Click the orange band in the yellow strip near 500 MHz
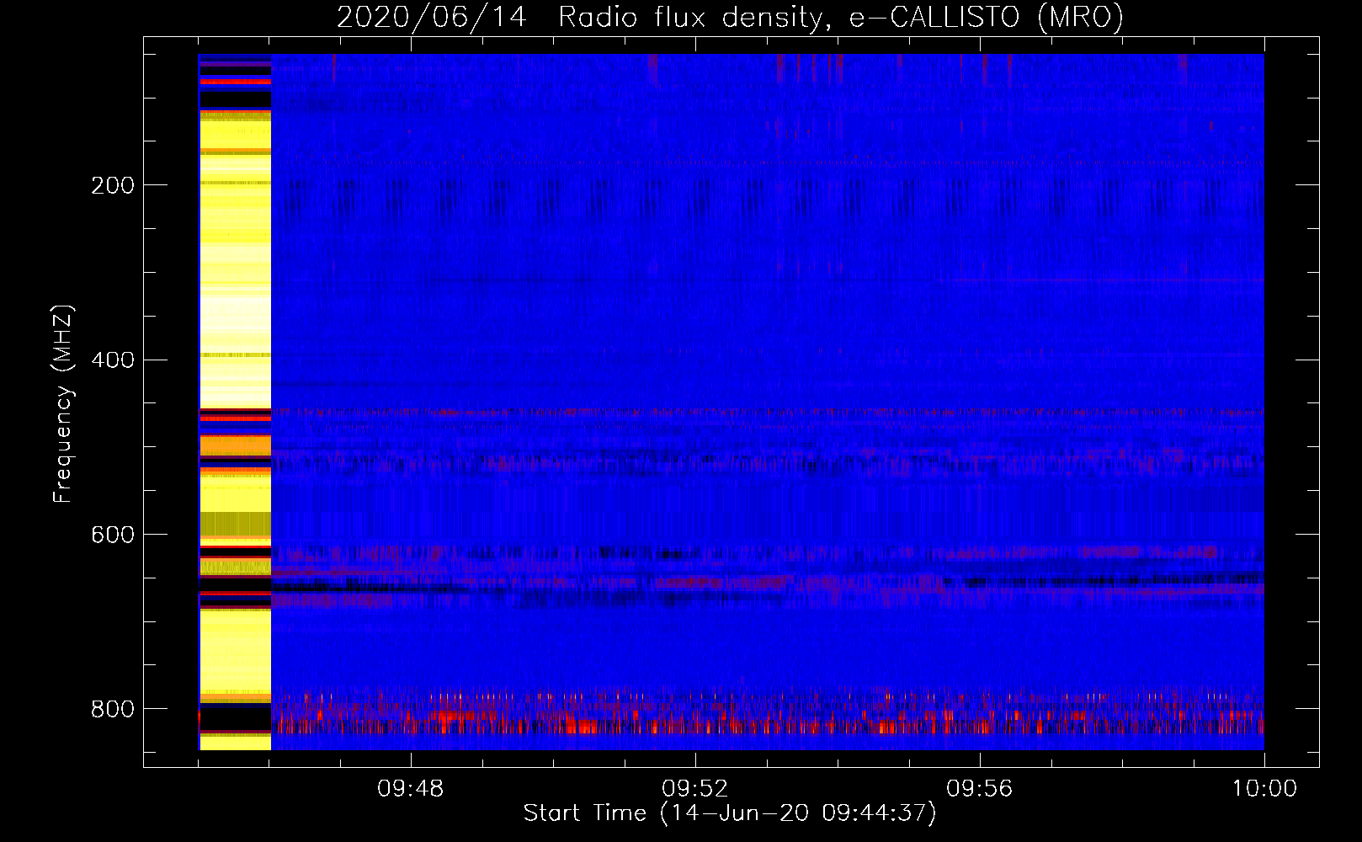 point(235,445)
